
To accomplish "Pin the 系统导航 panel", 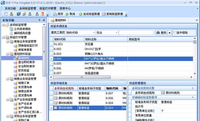I will [39, 20].
